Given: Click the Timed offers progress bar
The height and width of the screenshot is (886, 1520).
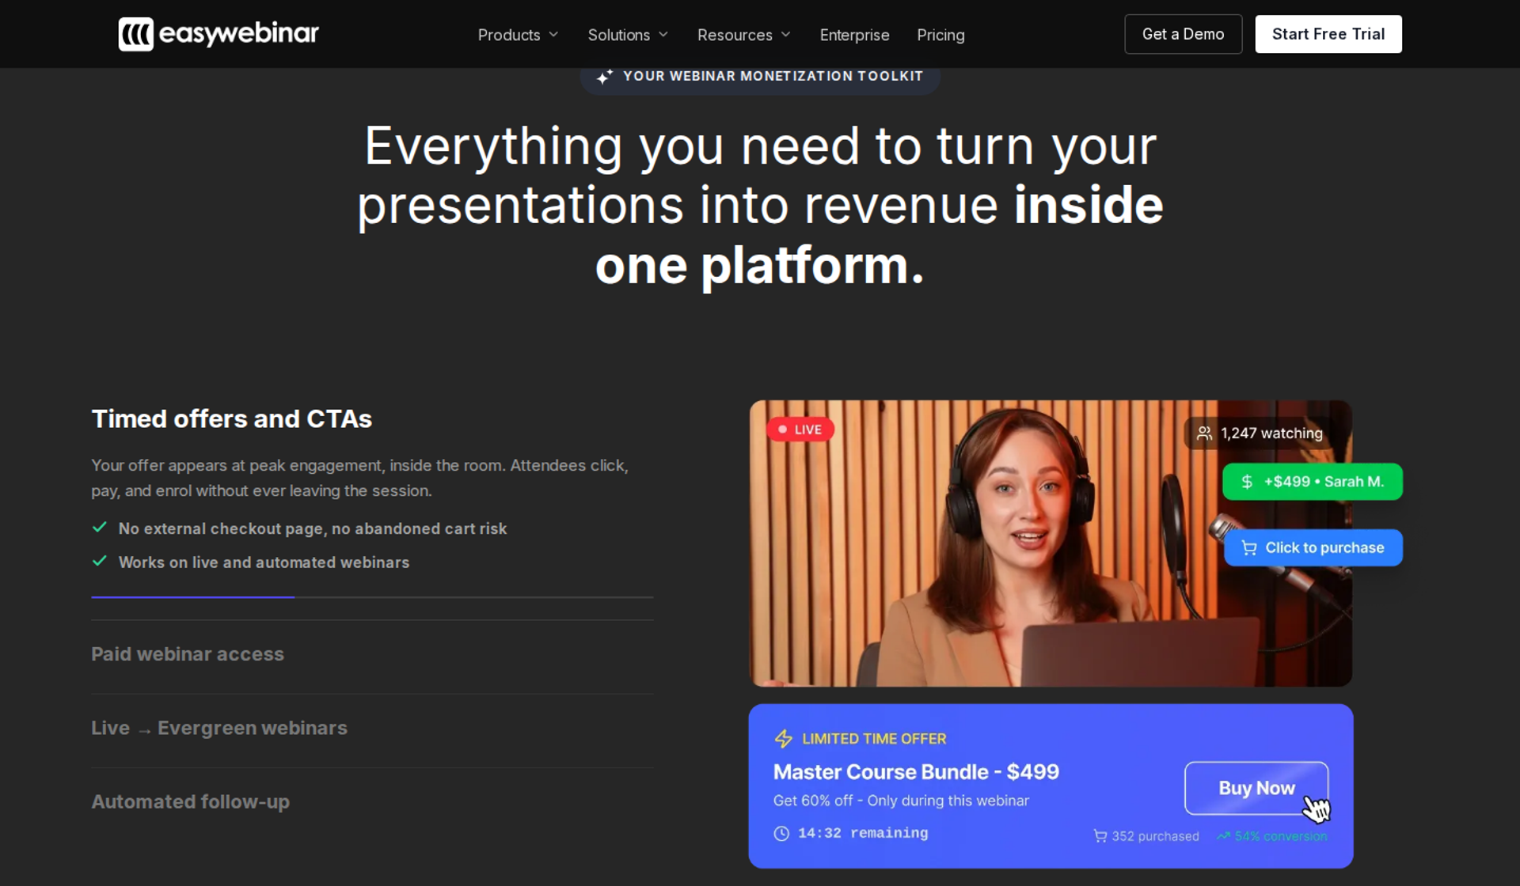Looking at the screenshot, I should coord(372,597).
